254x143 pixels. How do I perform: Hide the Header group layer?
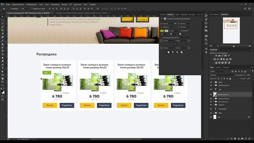tap(211, 82)
